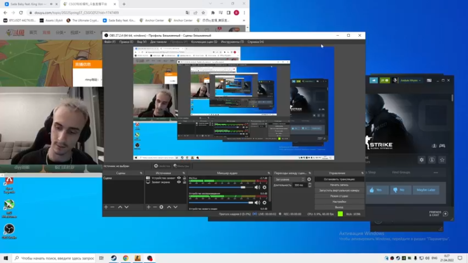Remove scene with minus icon in Scenes panel
Screen dimensions: 468x263
(112, 207)
